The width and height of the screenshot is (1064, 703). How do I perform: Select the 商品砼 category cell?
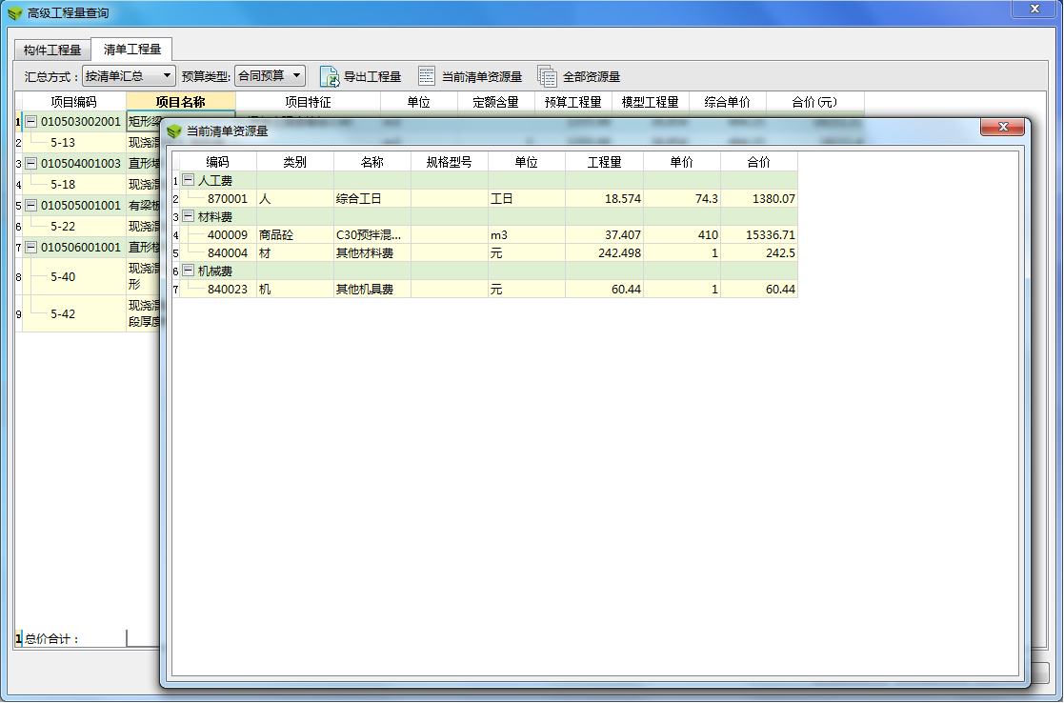295,234
